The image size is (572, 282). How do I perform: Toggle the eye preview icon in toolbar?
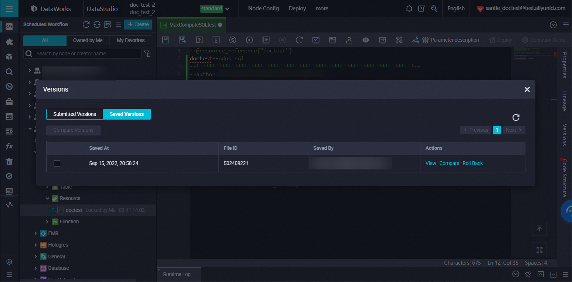point(366,40)
